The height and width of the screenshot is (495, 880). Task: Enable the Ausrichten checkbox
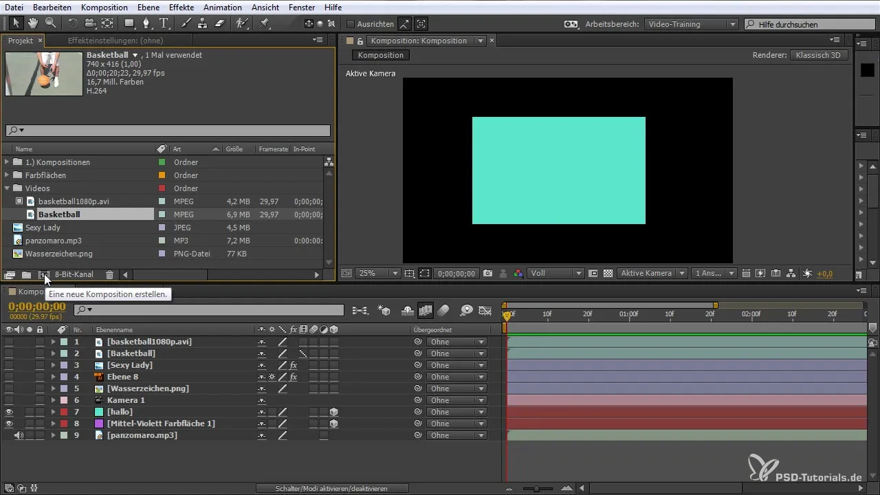(350, 24)
